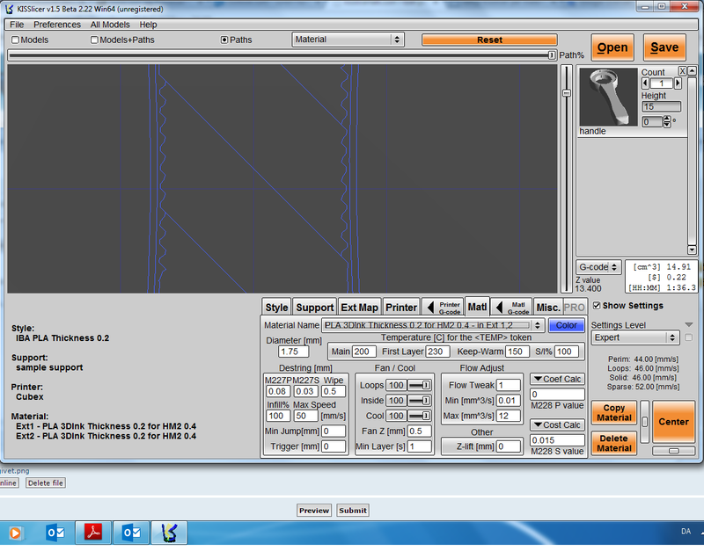Click the Open button
Image resolution: width=704 pixels, height=551 pixels.
612,47
